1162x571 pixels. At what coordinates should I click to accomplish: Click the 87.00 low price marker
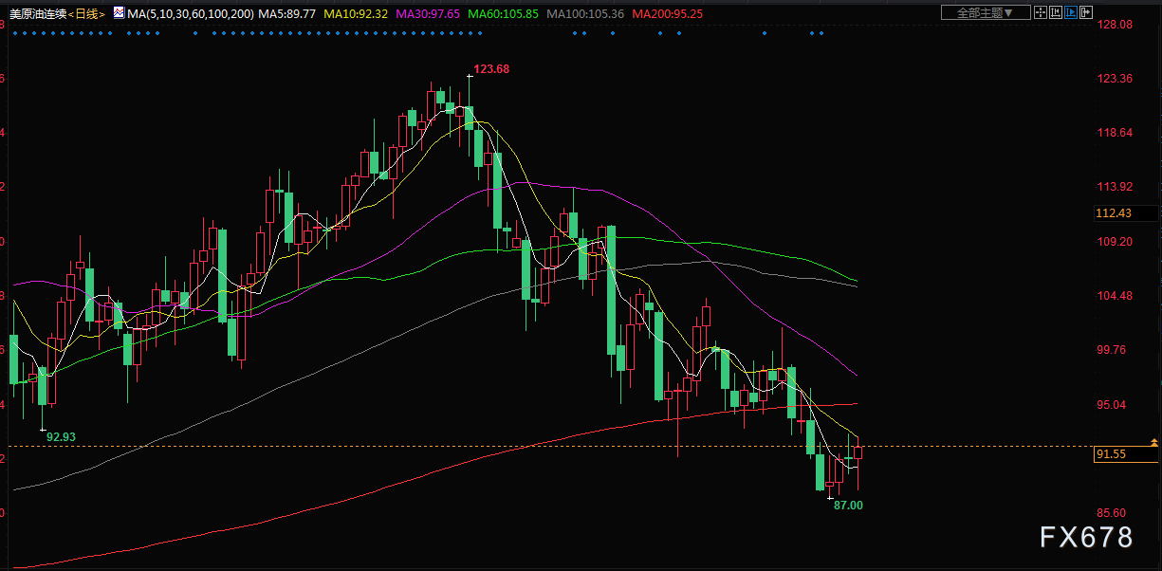pyautogui.click(x=848, y=506)
